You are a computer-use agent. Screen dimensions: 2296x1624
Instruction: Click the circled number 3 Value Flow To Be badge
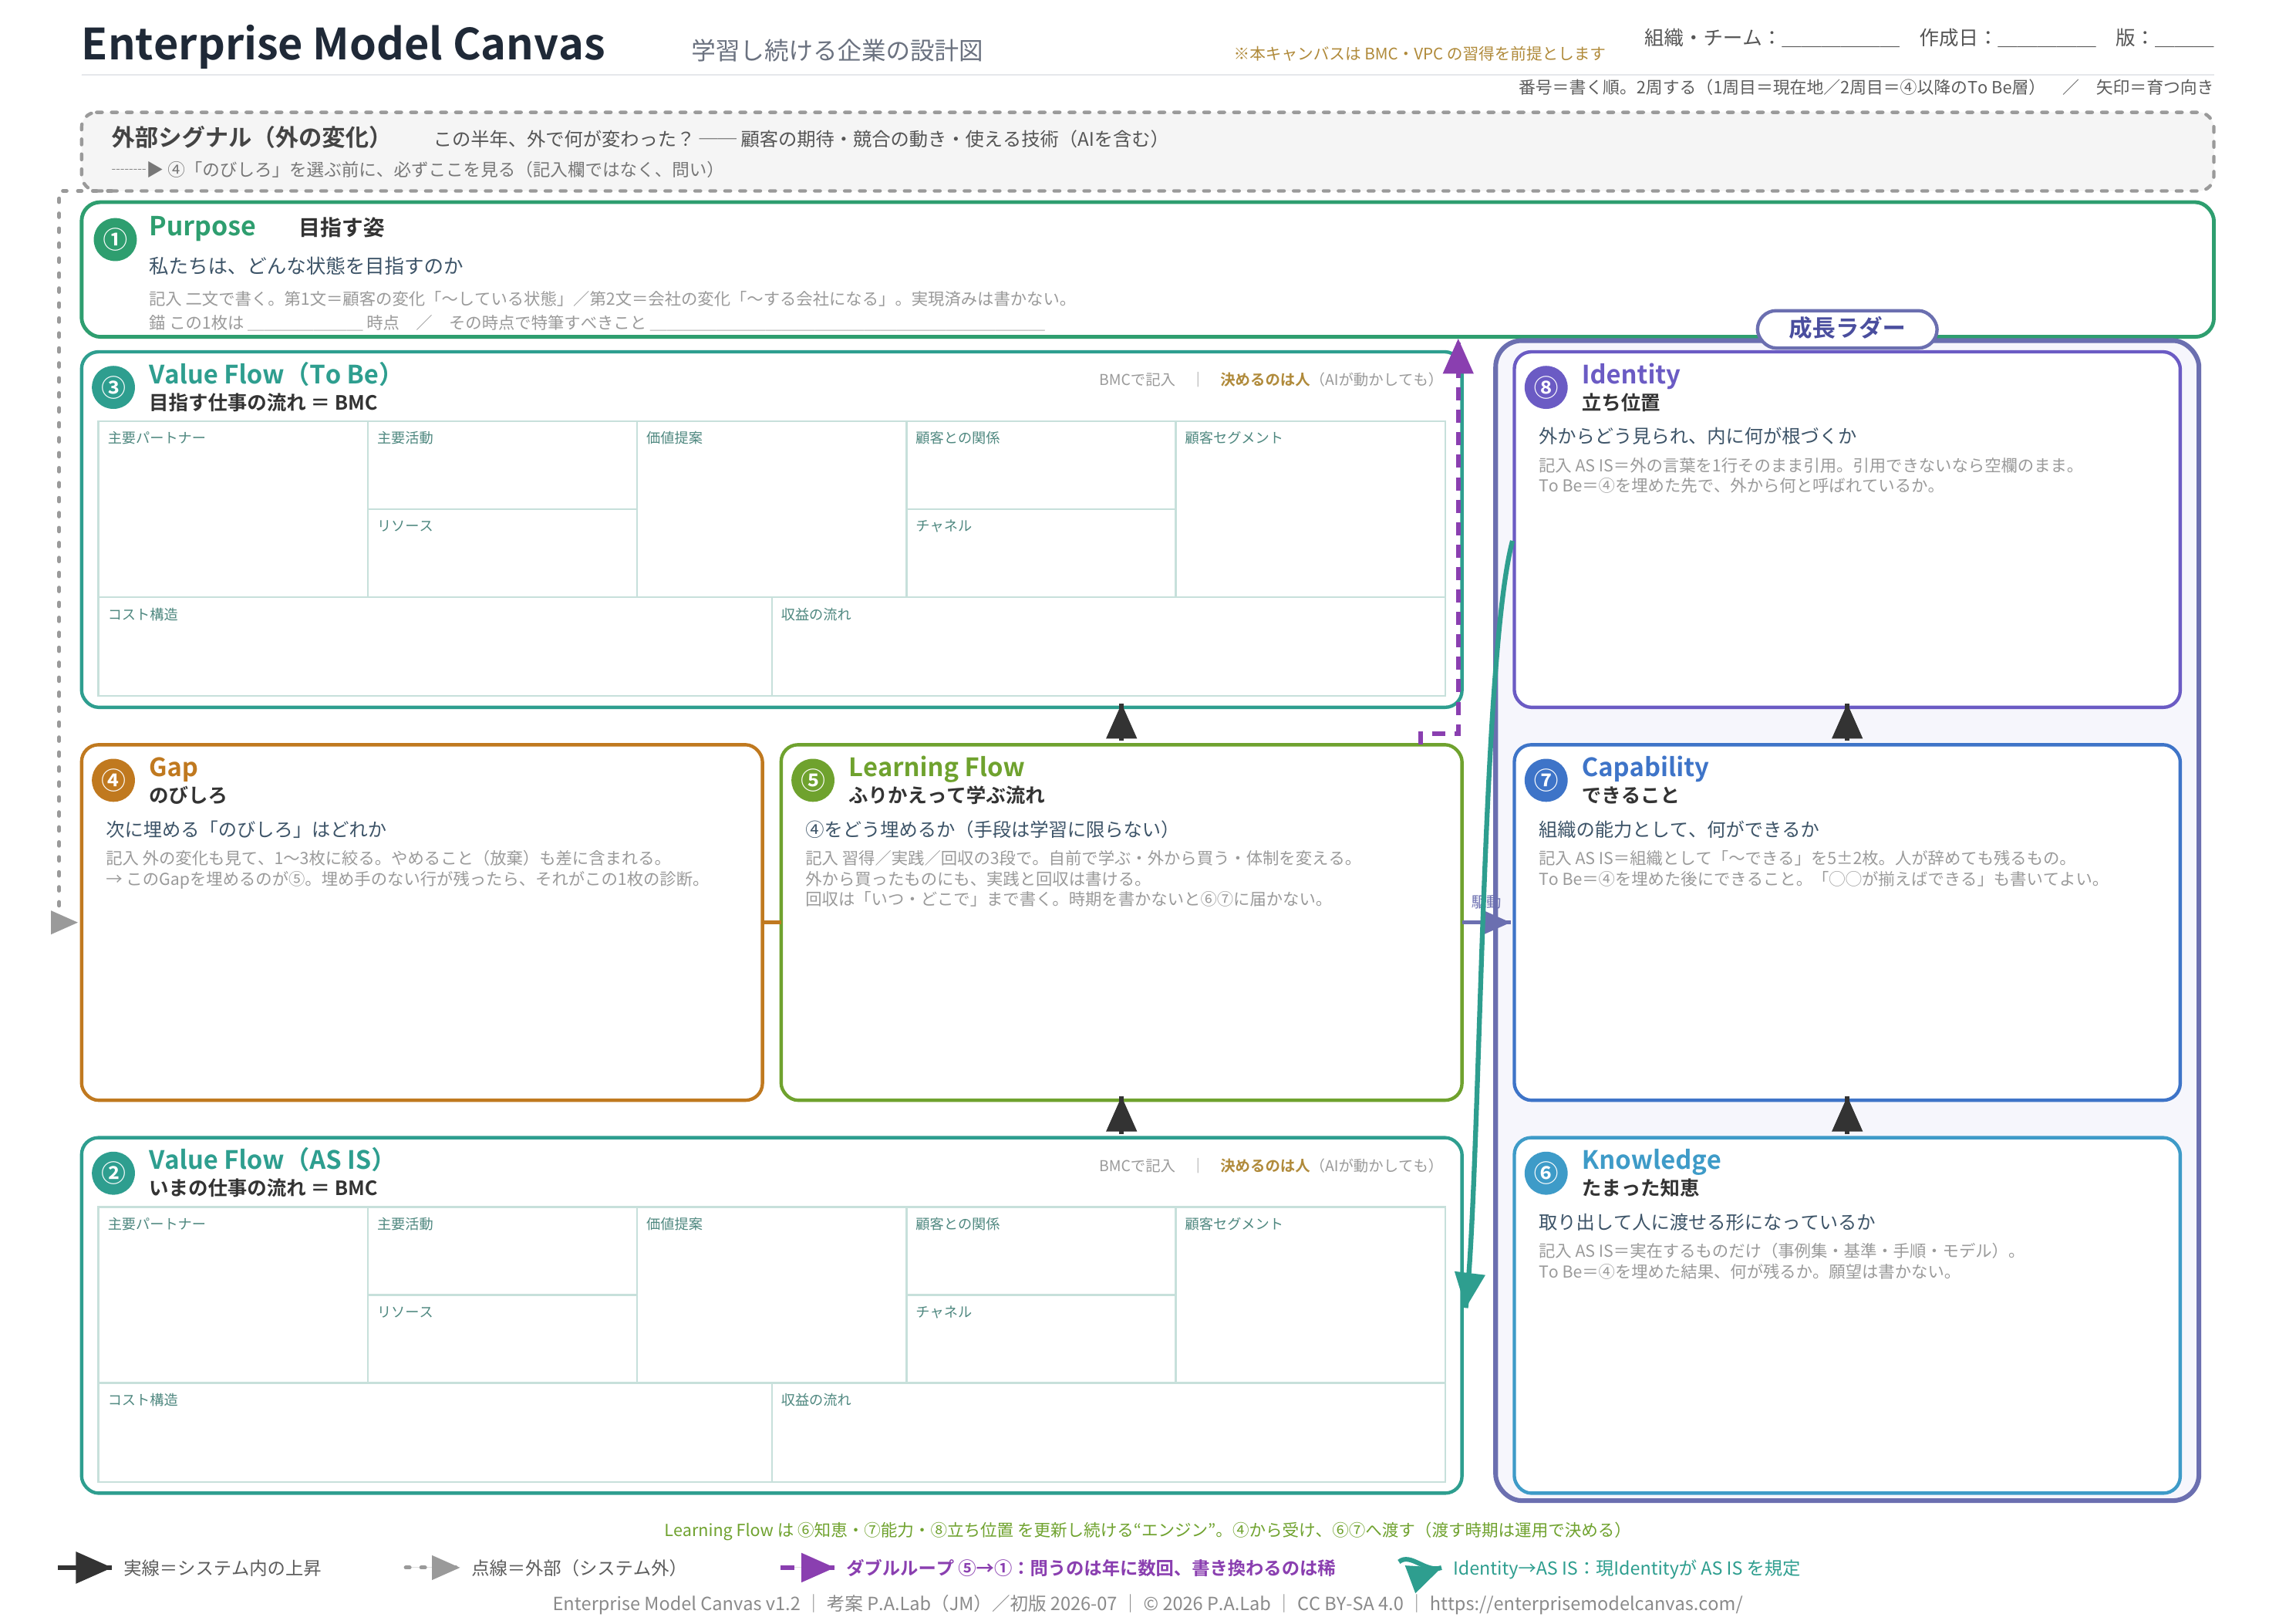click(x=113, y=387)
